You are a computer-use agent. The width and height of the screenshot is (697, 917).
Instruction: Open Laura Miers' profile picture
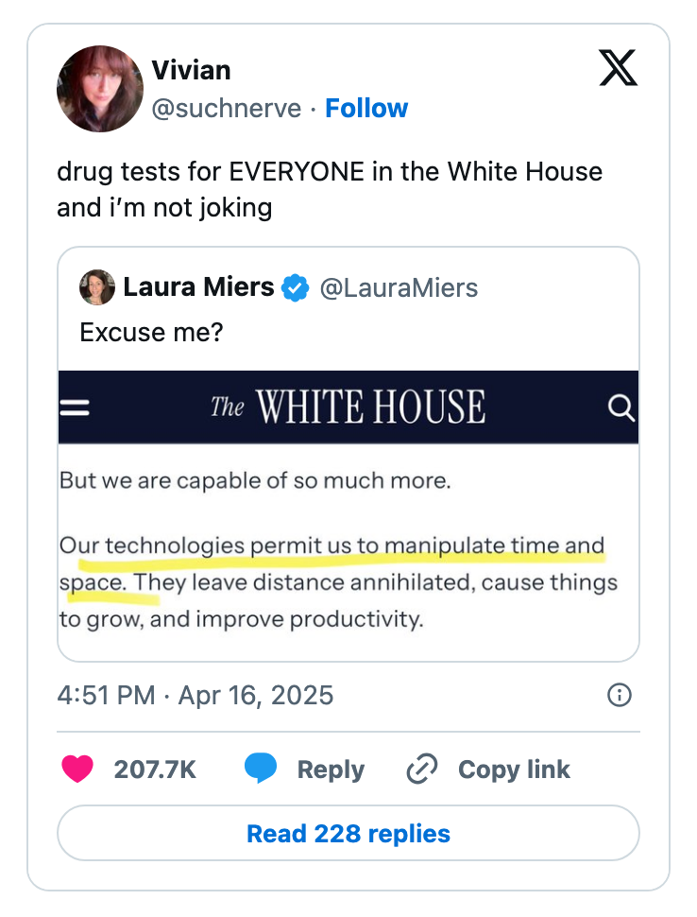(96, 287)
